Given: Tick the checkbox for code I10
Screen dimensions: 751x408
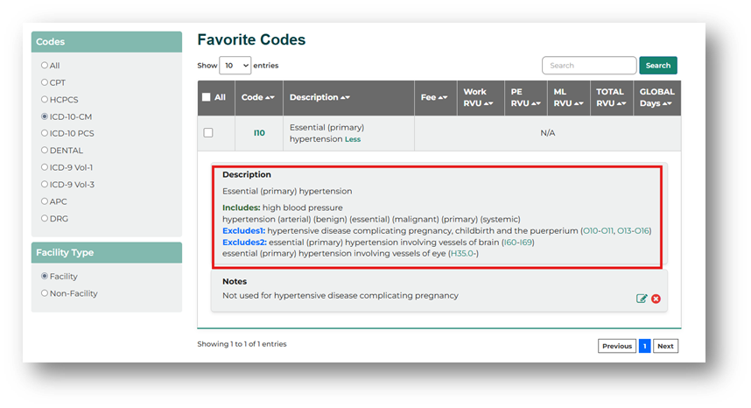Looking at the screenshot, I should [x=208, y=133].
